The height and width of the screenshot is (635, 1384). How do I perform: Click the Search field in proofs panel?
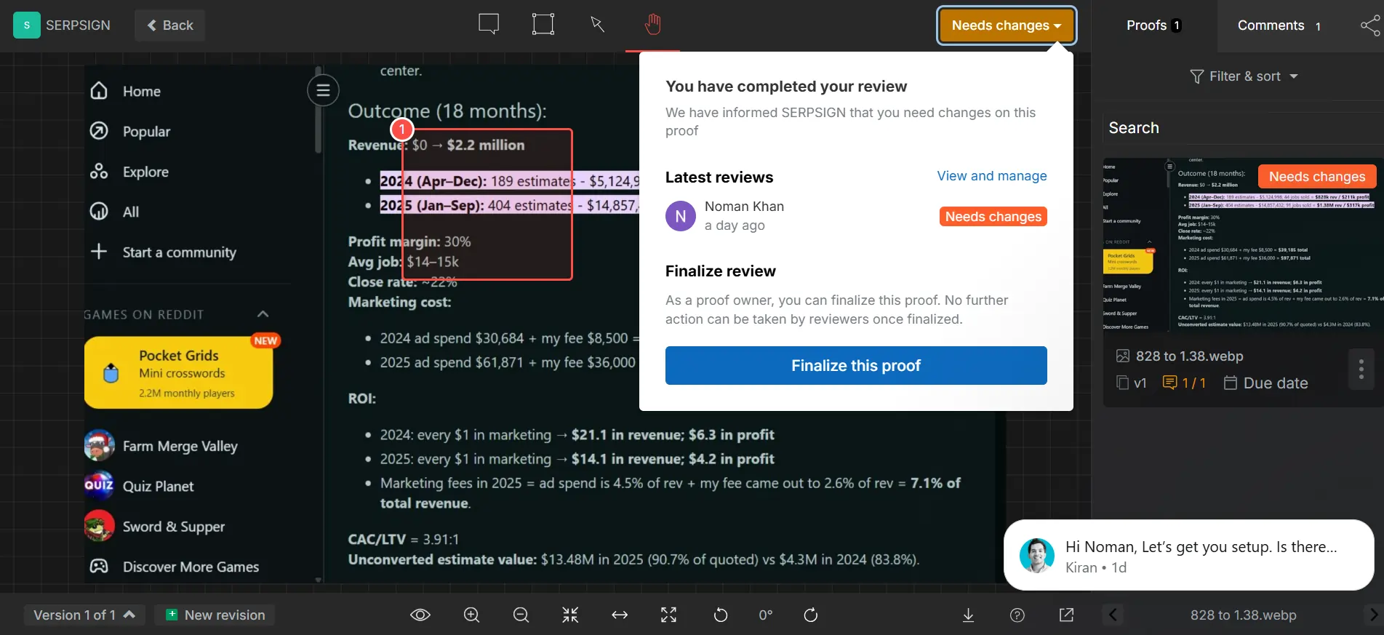pos(1243,128)
